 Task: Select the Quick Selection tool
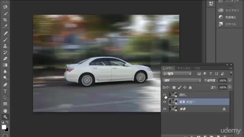pos(5,14)
